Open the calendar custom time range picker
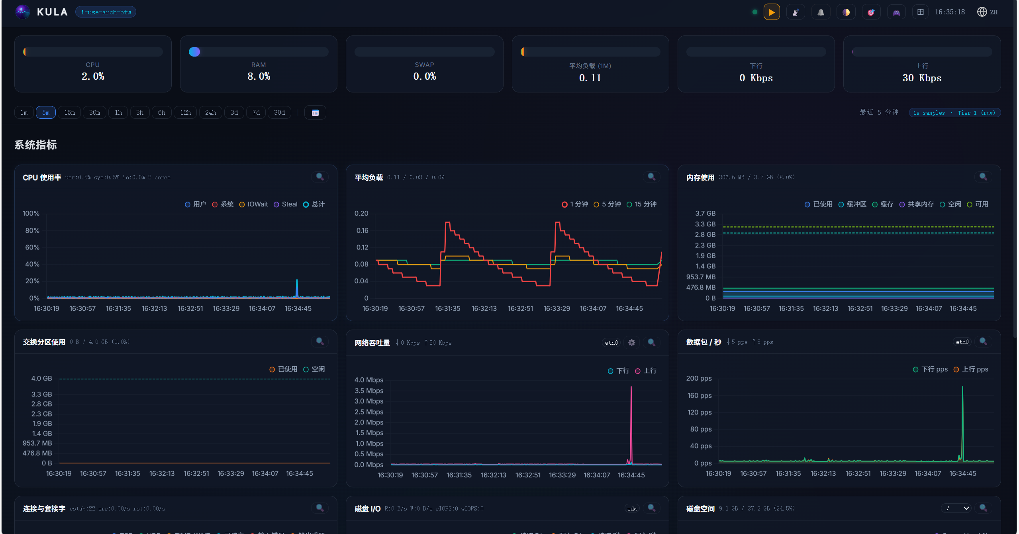The height and width of the screenshot is (534, 1019). coord(315,112)
